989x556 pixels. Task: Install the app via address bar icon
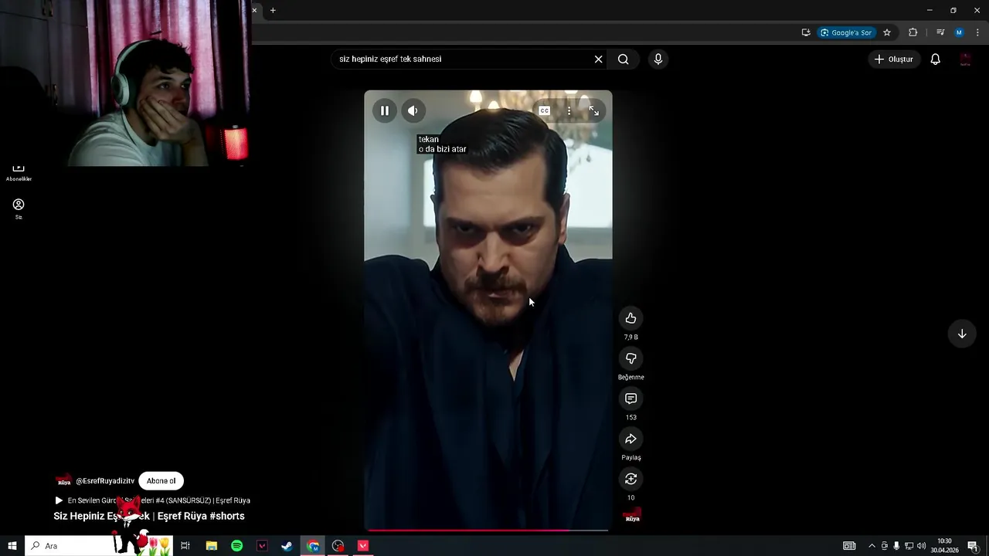(x=806, y=32)
